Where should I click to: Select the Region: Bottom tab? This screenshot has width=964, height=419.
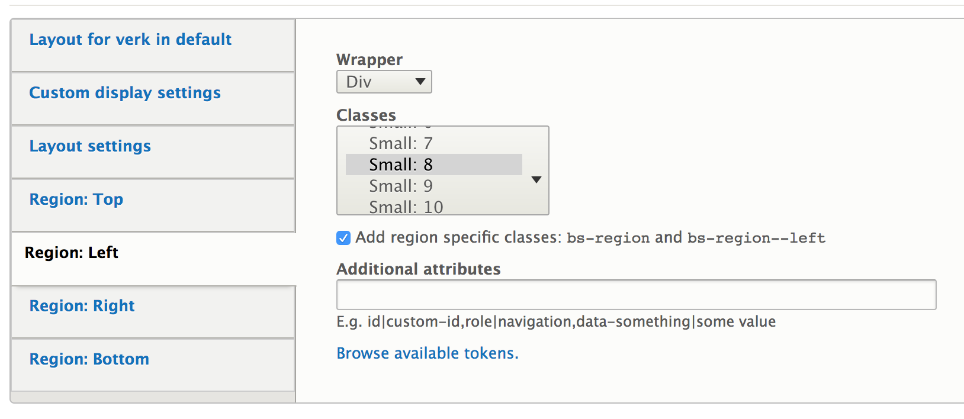coord(89,359)
